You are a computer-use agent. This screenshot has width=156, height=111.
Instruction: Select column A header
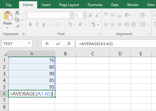[32, 54]
